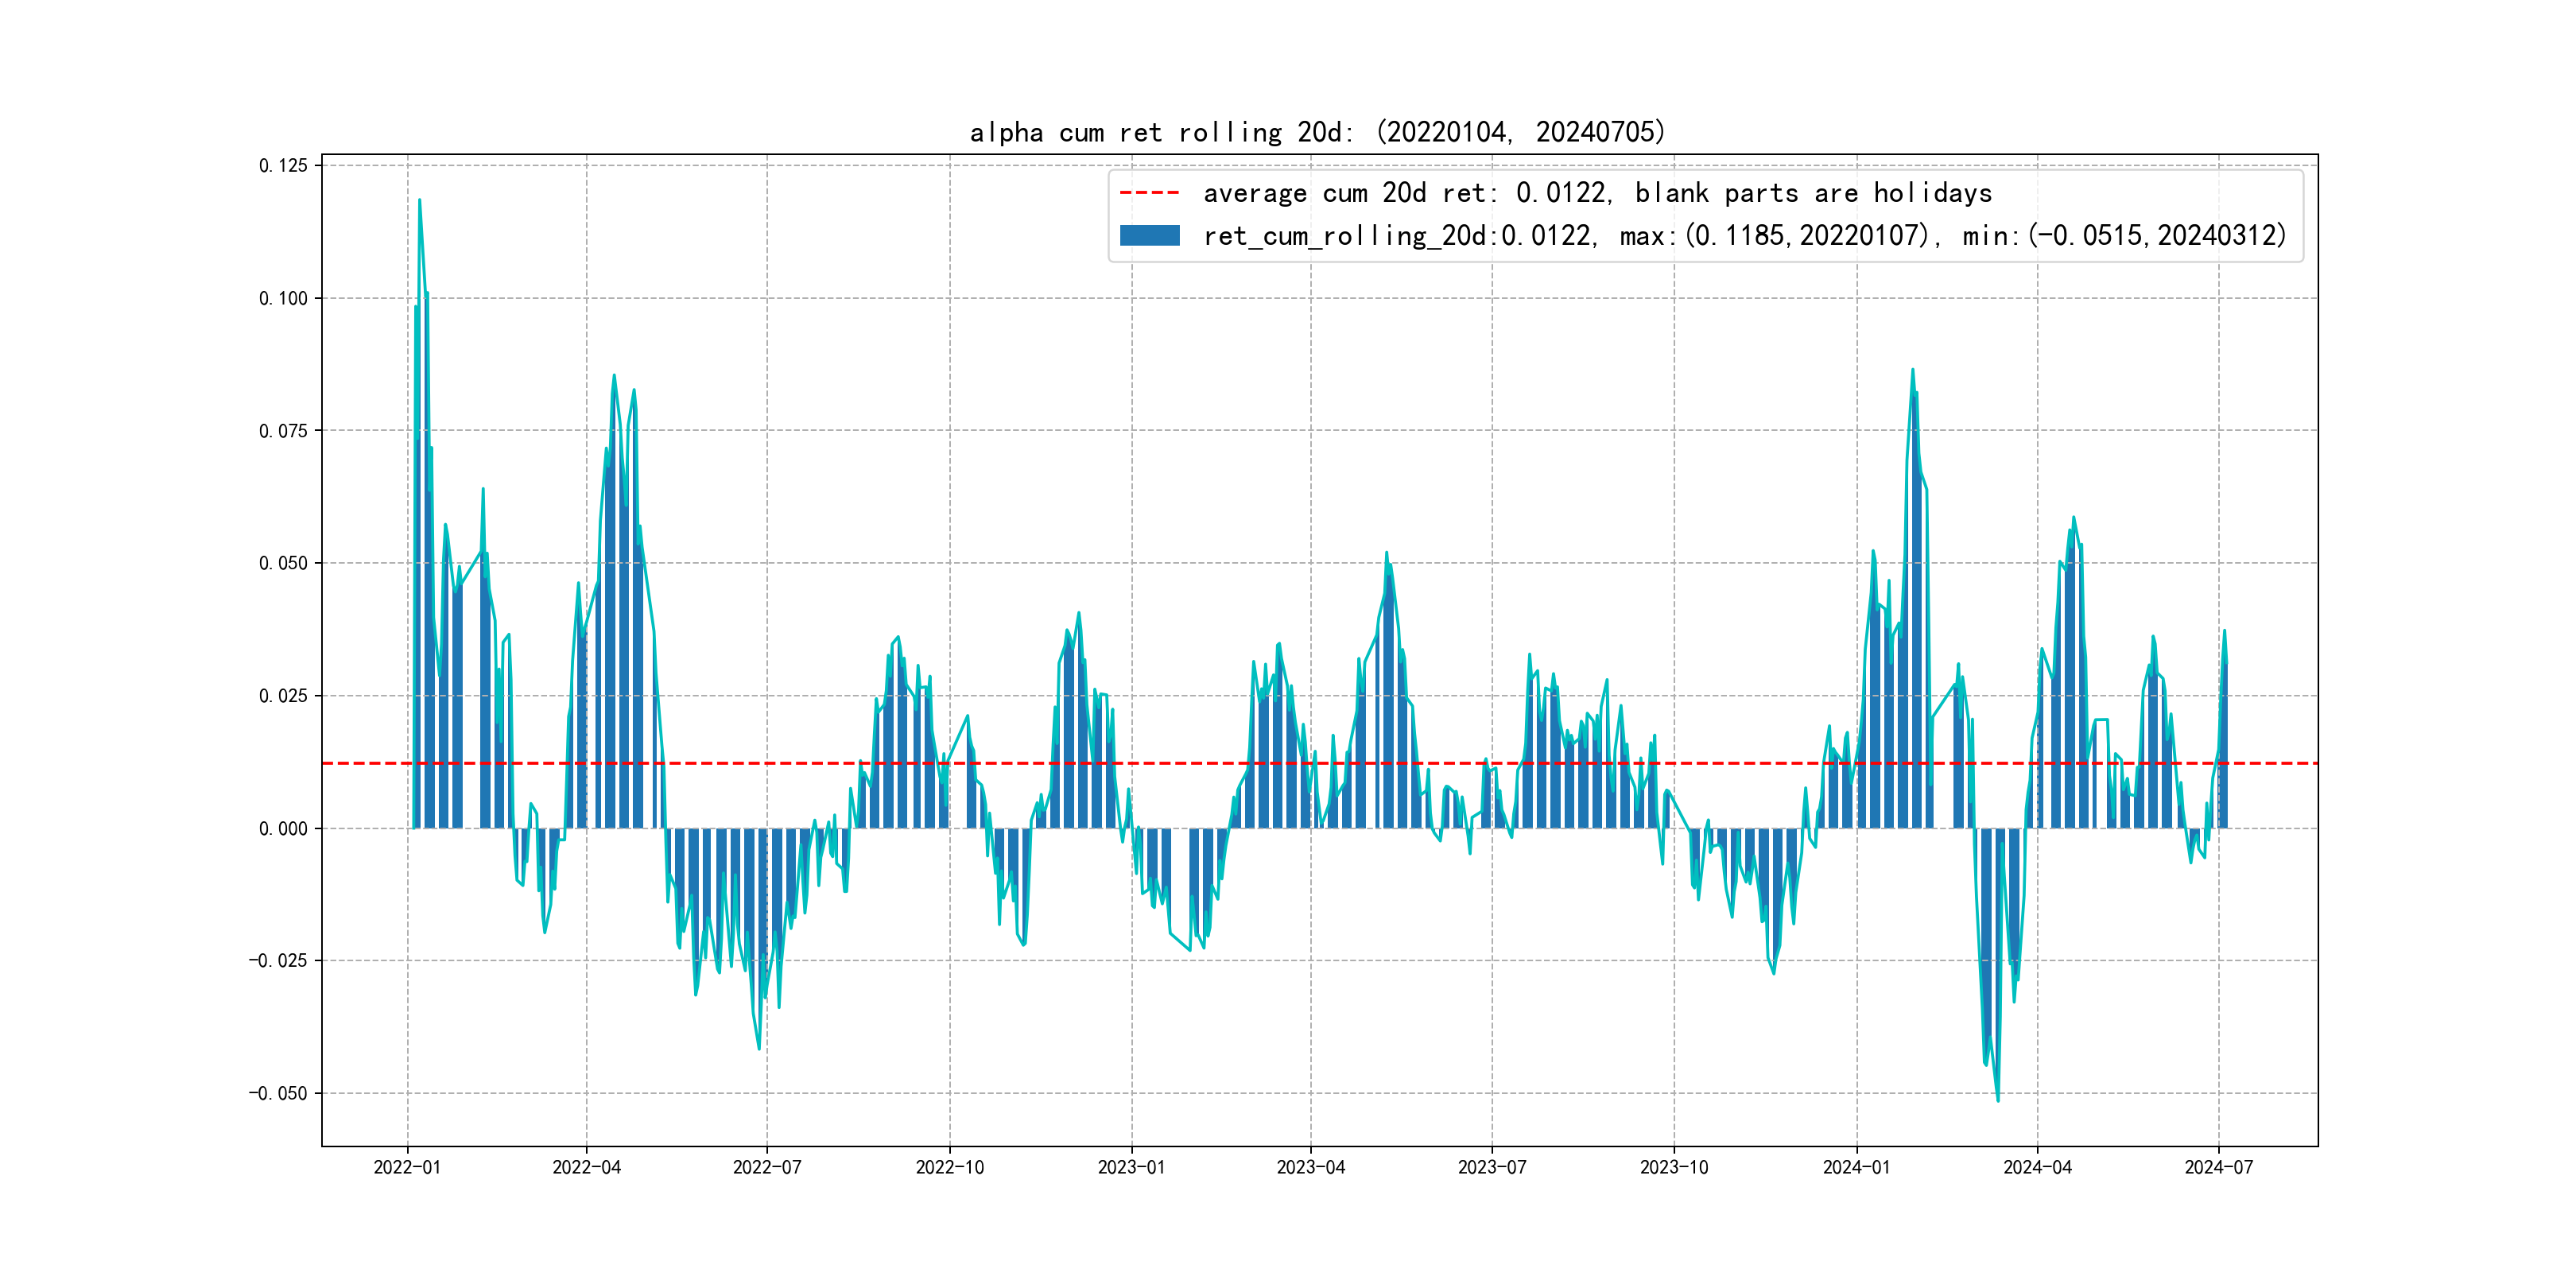
Task: Click the 2022-10 x-axis label
Action: tap(950, 1167)
